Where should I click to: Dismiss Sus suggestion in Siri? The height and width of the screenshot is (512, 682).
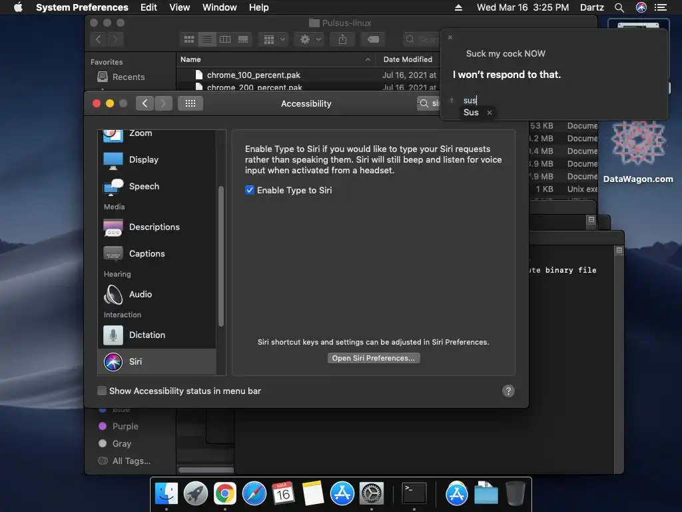coord(490,113)
